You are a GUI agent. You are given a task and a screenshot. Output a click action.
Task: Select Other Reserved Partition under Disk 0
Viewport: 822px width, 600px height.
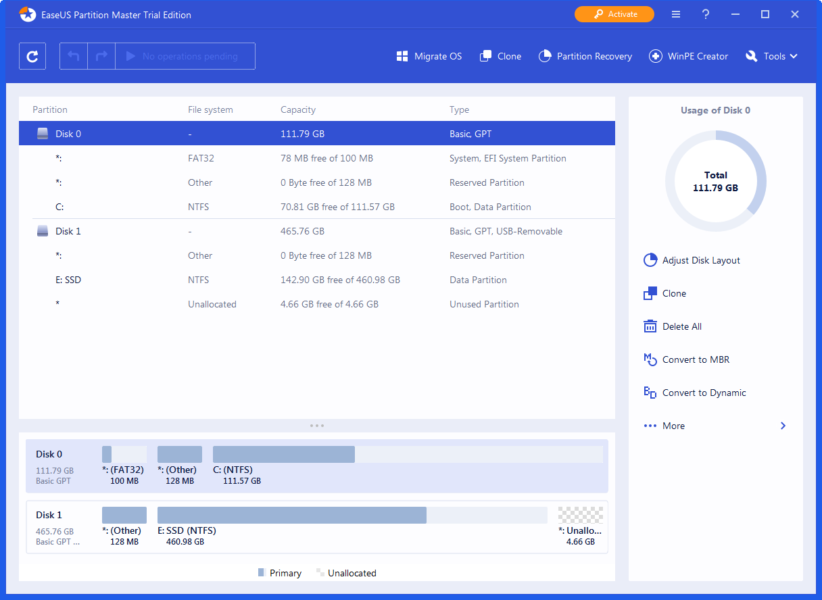(317, 182)
